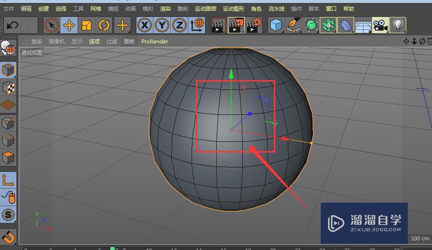Click viewport zoom (dolly) navigation icon
The height and width of the screenshot is (250, 432).
[414, 42]
